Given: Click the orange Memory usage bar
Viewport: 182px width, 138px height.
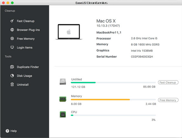Looking at the screenshot, I should click(x=113, y=100).
